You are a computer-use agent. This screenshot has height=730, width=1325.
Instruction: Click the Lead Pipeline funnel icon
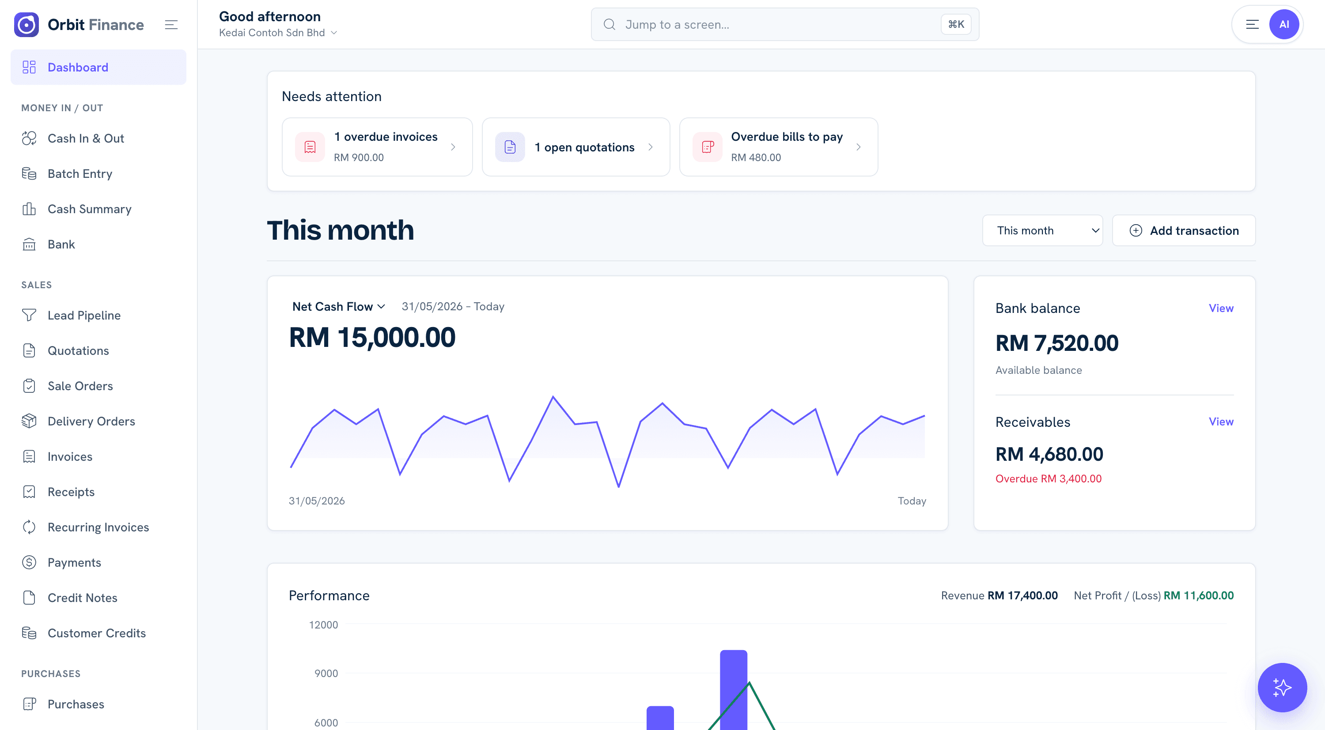pos(29,315)
